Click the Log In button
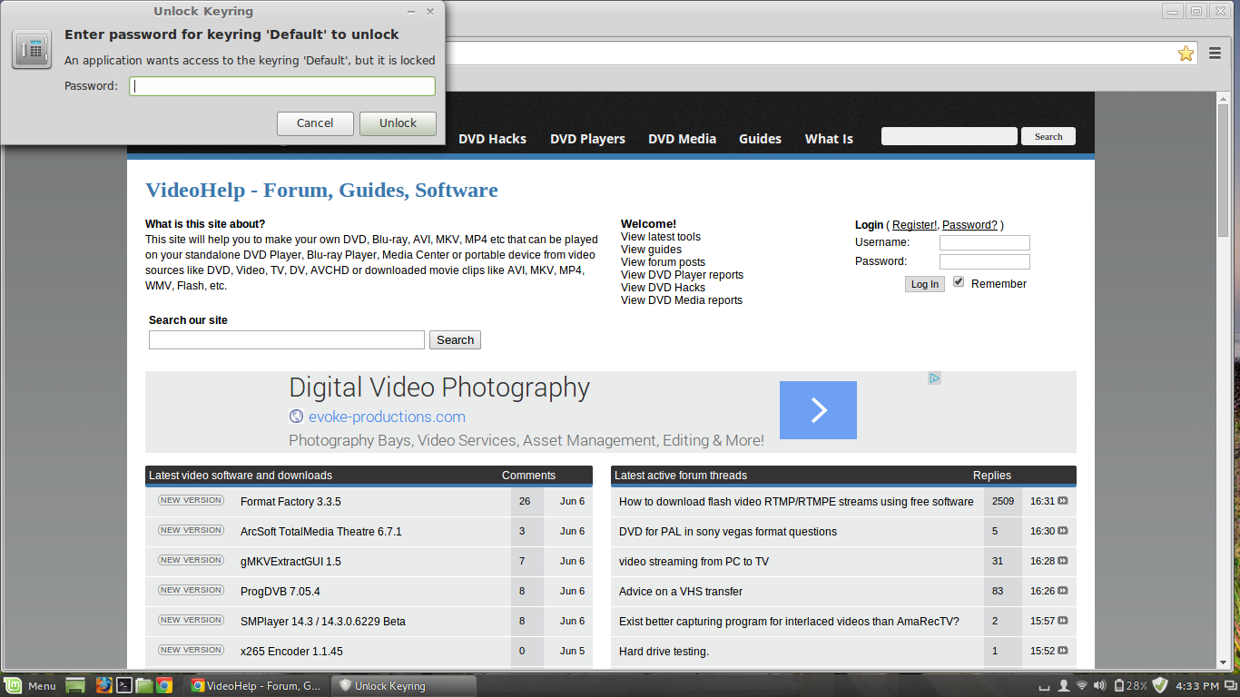 (x=925, y=284)
